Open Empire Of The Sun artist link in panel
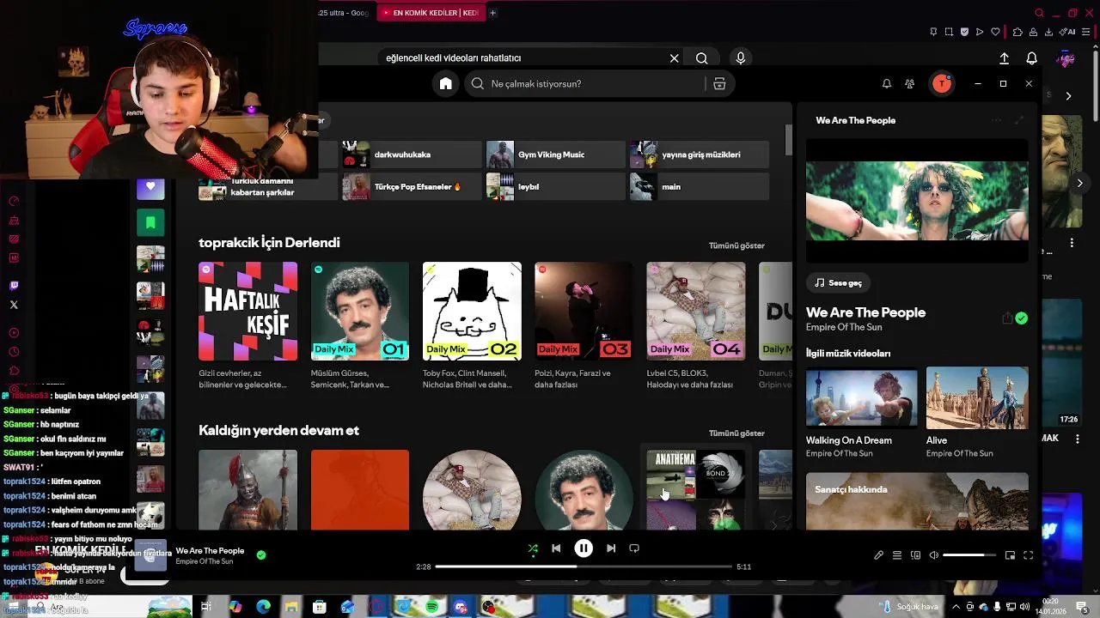This screenshot has width=1100, height=618. coord(844,327)
